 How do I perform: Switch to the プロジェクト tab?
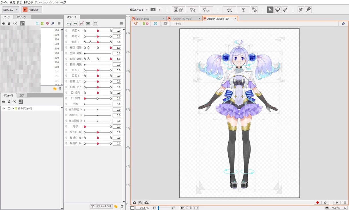22,17
